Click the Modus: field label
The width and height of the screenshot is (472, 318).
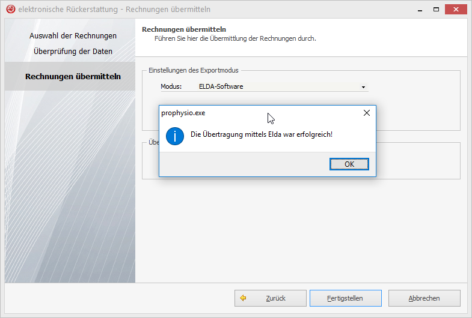171,87
